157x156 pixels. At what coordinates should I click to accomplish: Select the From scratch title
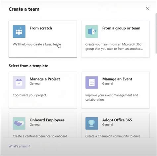pos(41,28)
